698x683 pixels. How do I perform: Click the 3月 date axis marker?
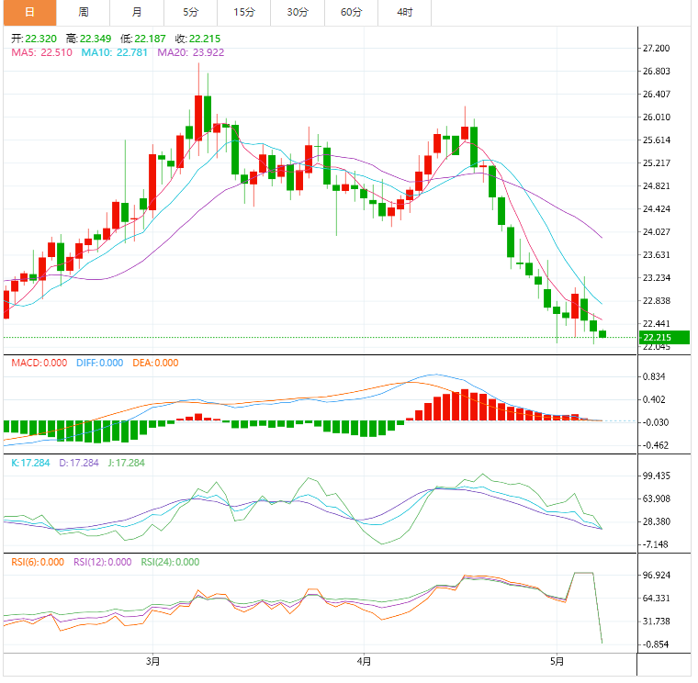coord(153,660)
